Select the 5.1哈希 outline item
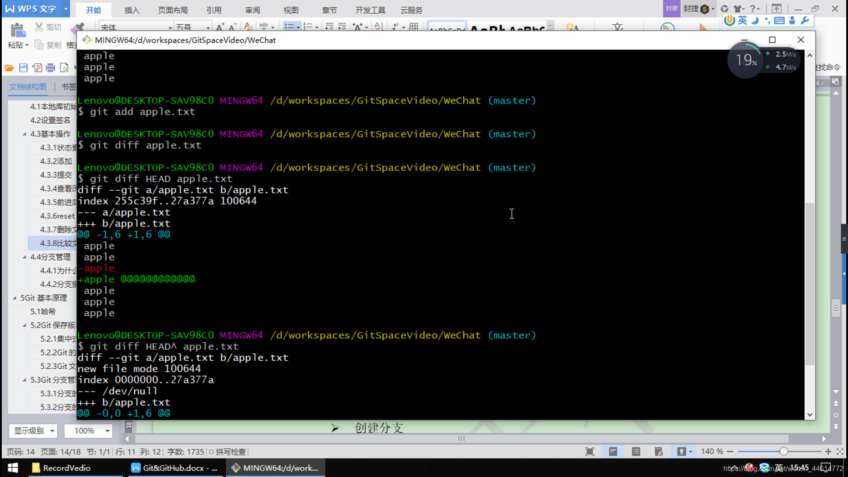This screenshot has width=848, height=477. (x=43, y=311)
